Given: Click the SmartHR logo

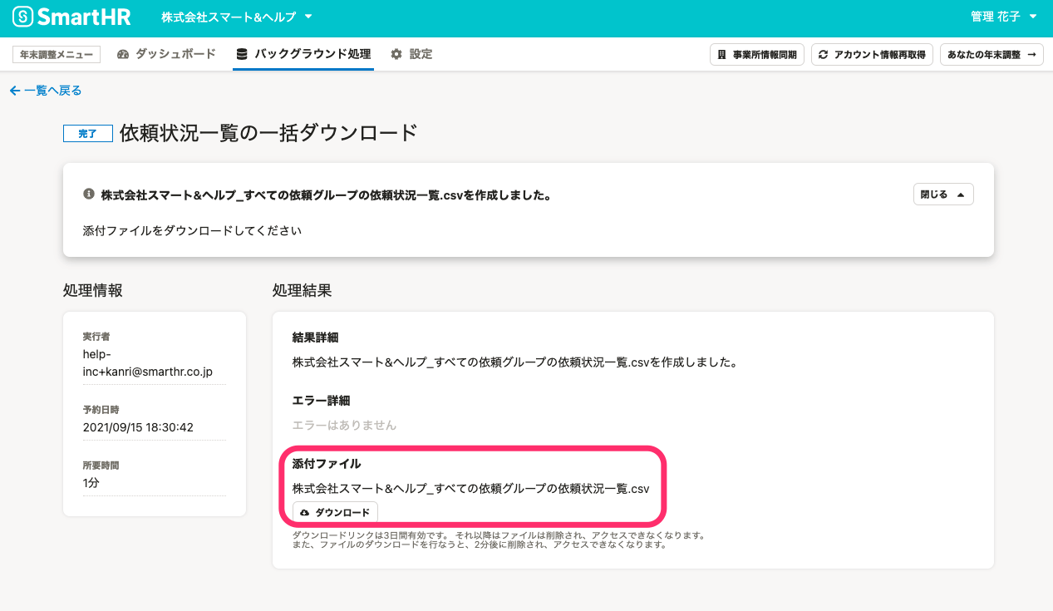Looking at the screenshot, I should pyautogui.click(x=72, y=17).
